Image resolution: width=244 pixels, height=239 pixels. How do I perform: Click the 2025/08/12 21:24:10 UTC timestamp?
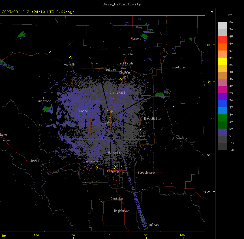coord(28,12)
